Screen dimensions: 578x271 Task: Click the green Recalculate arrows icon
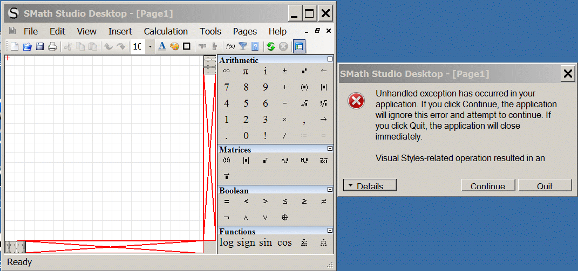coord(270,47)
